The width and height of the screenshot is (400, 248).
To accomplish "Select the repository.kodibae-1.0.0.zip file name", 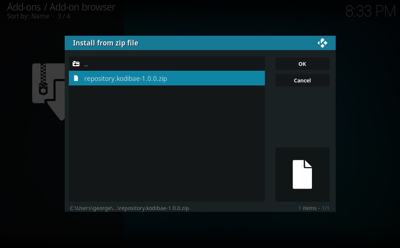I will tap(125, 79).
